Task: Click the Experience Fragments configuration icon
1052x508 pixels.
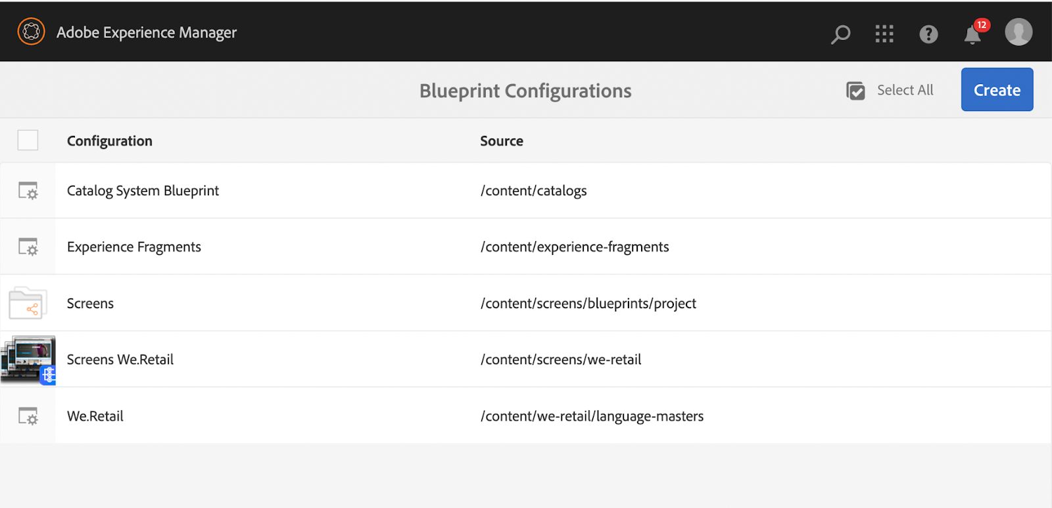Action: click(28, 246)
